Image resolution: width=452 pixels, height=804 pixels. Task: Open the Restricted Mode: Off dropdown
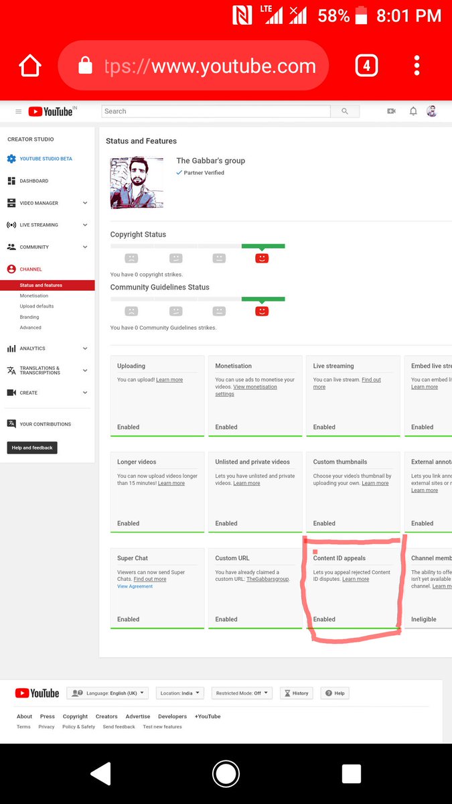(x=242, y=693)
